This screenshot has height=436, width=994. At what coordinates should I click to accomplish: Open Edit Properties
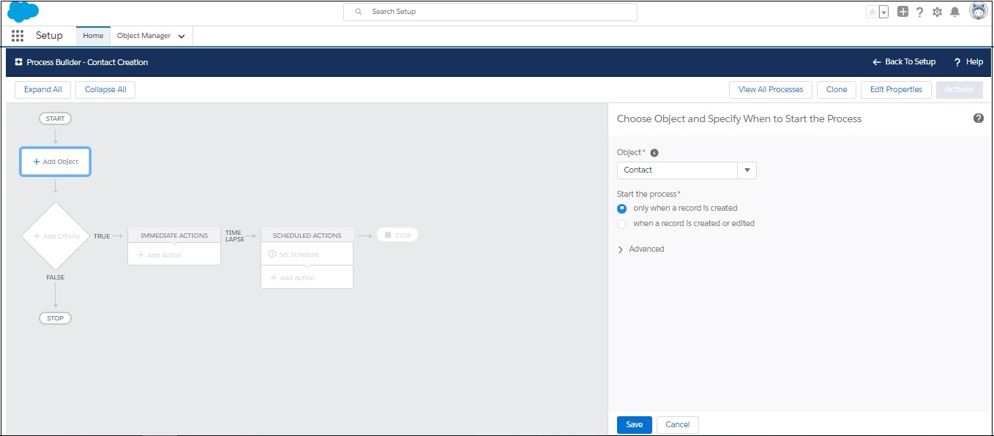[896, 90]
